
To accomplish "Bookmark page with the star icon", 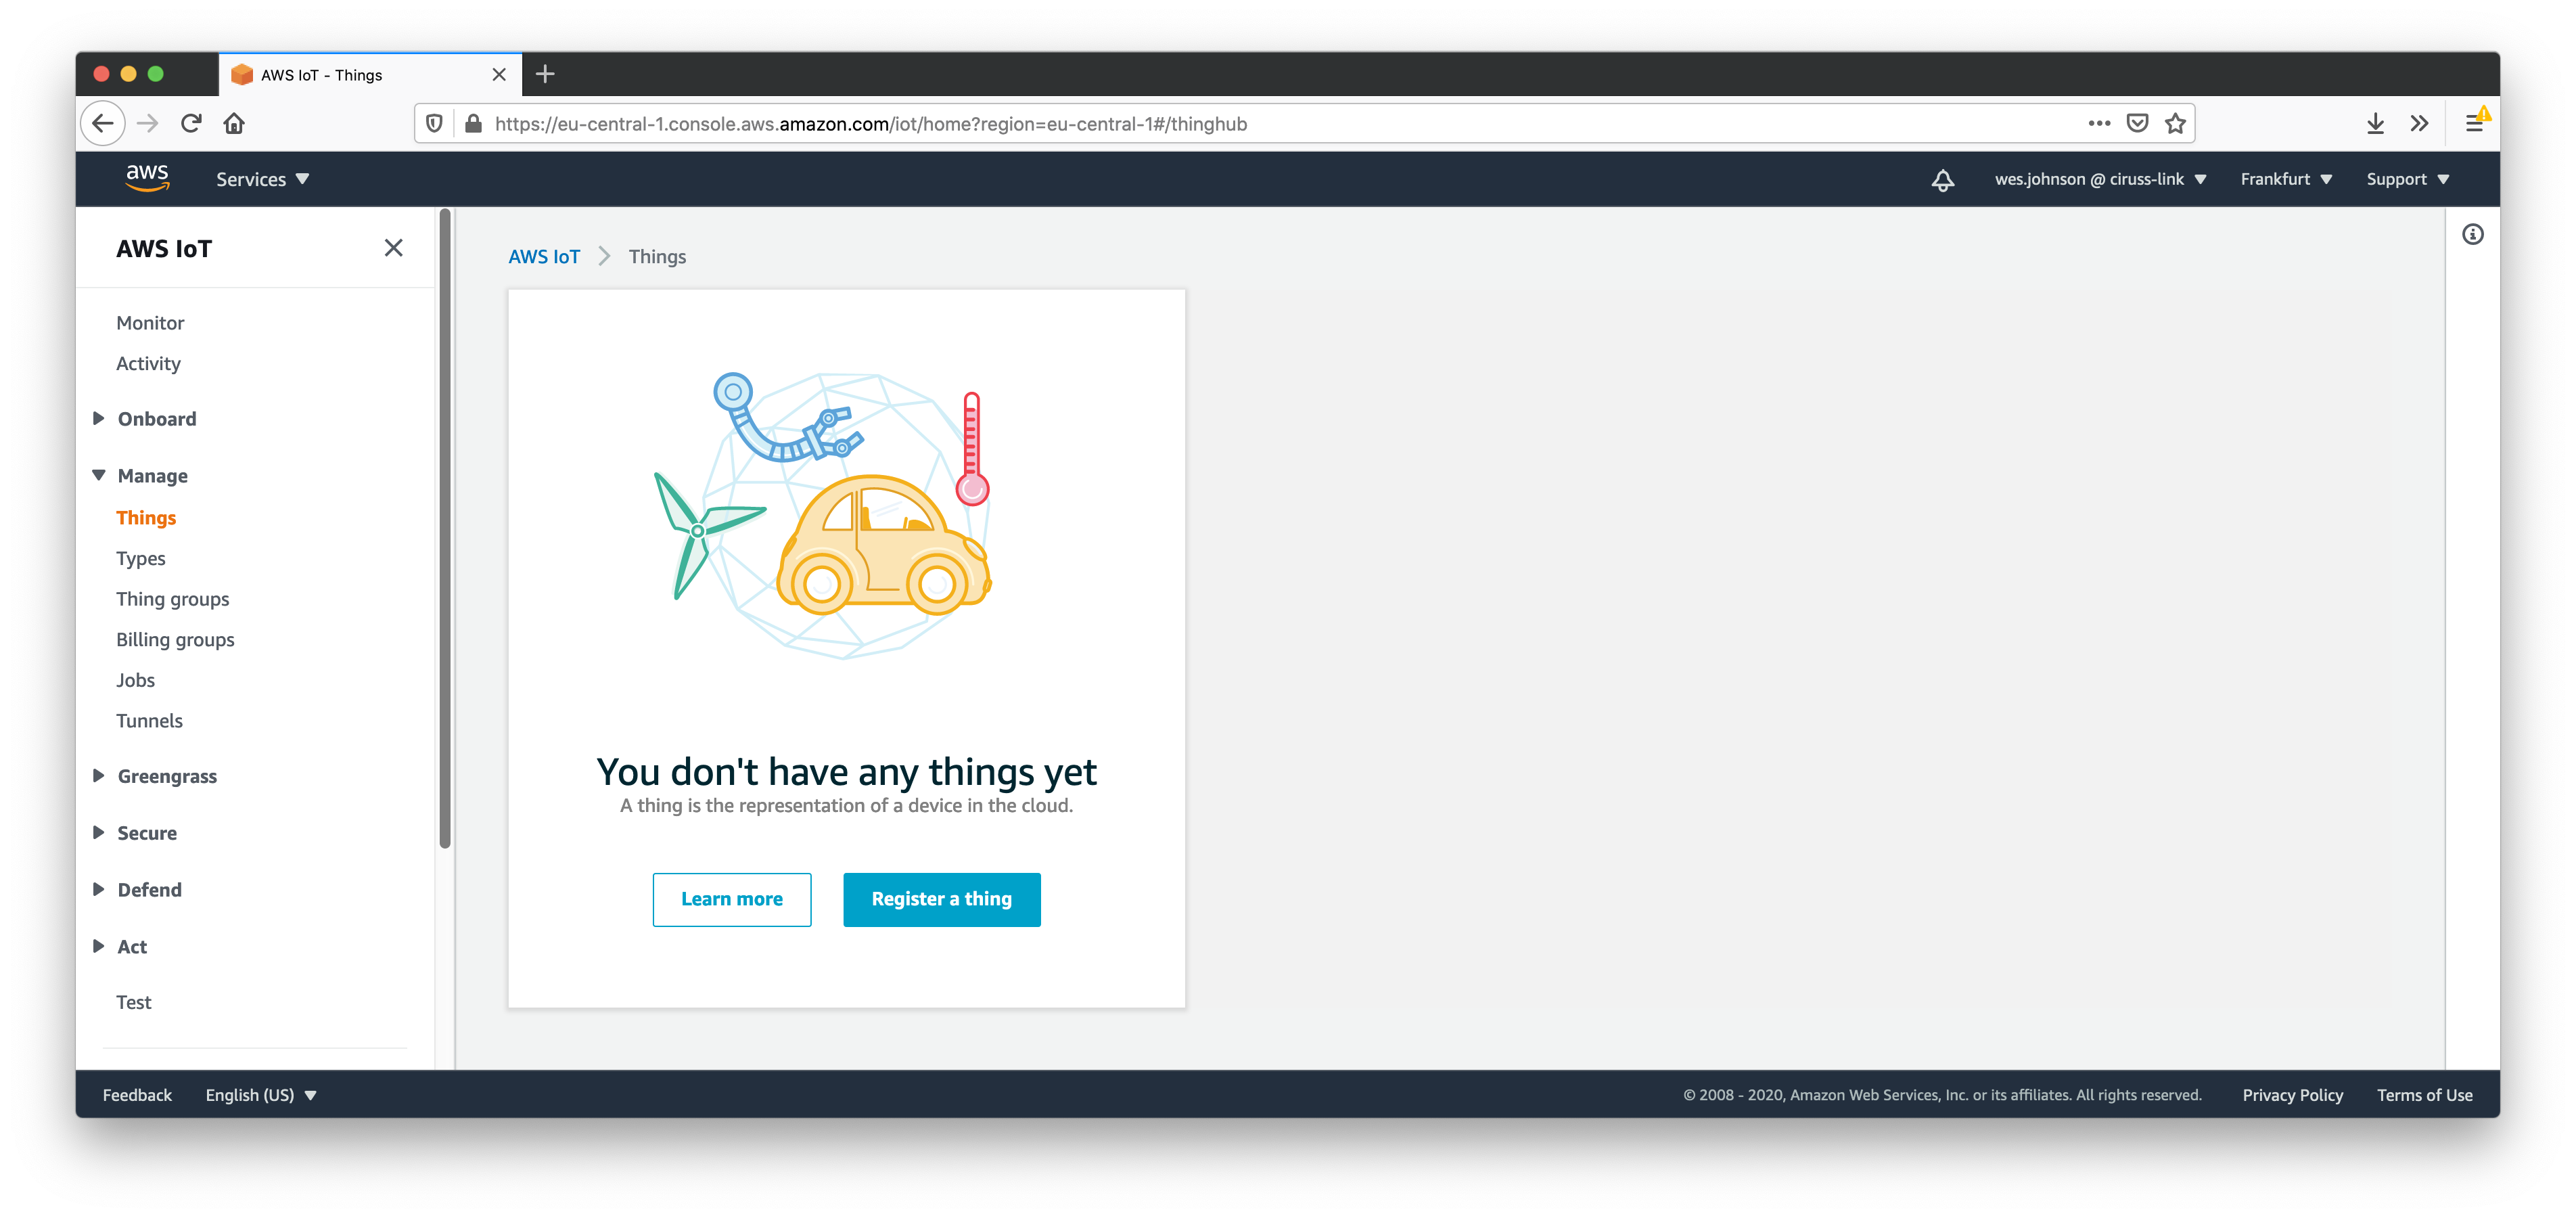I will coord(2175,124).
